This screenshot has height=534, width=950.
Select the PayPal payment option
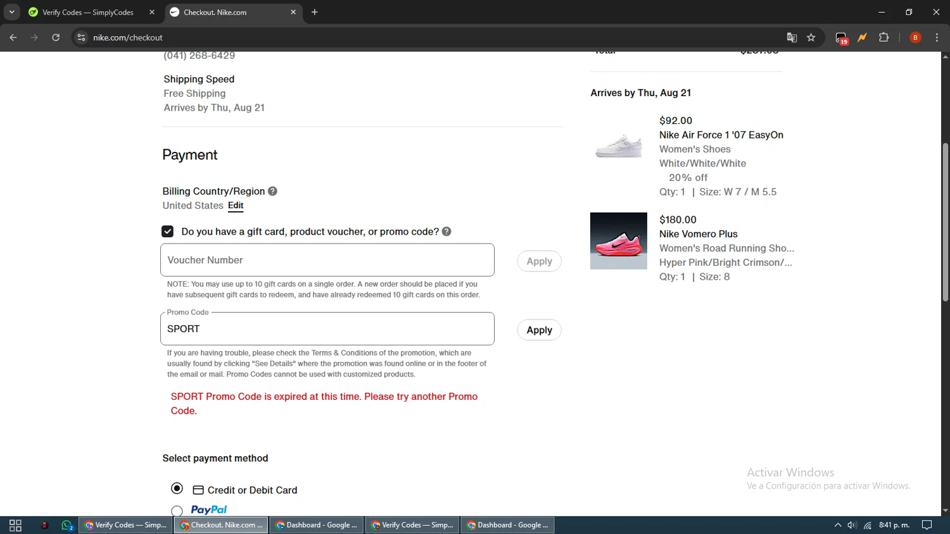point(177,511)
